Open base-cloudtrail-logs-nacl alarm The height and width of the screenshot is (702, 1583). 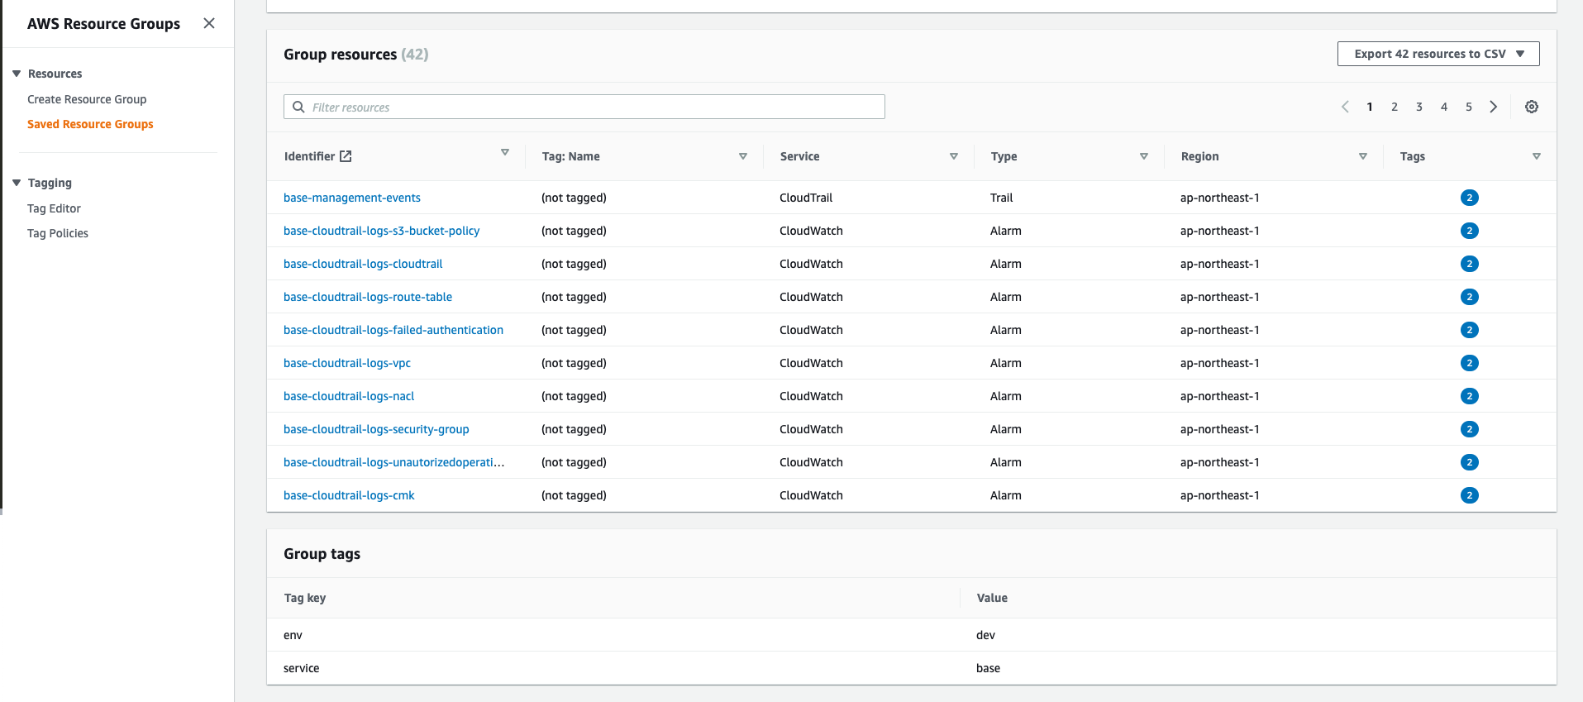click(349, 396)
